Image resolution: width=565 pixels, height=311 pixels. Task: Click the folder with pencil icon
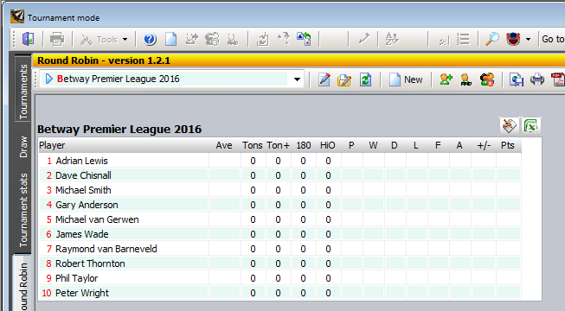click(x=344, y=79)
